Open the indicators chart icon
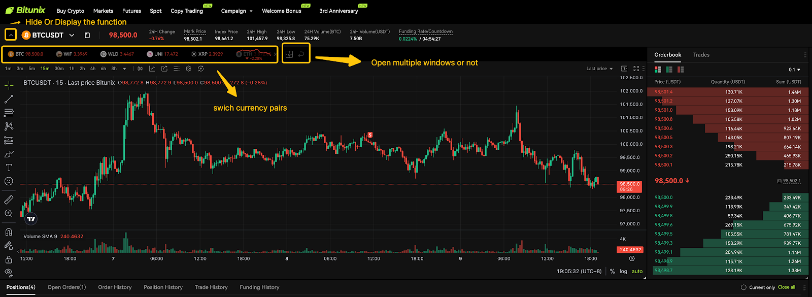The image size is (812, 297). [152, 69]
